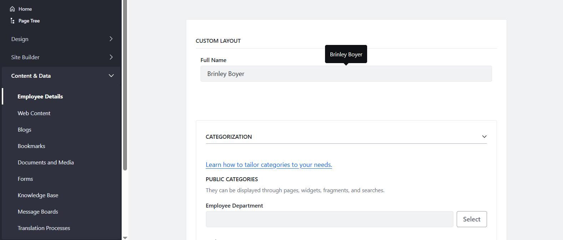Collapse the Content & Data section chevron
563x240 pixels.
pyautogui.click(x=111, y=76)
